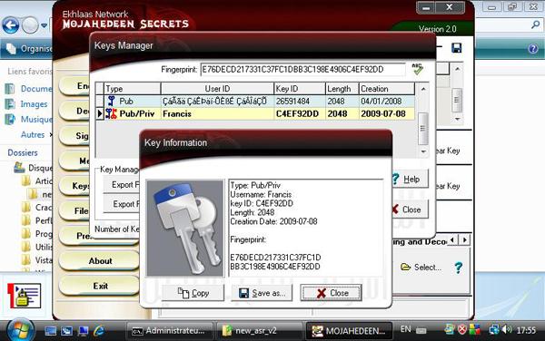Click Save as... in Key Information dialog
The image size is (545, 341).
coord(262,293)
